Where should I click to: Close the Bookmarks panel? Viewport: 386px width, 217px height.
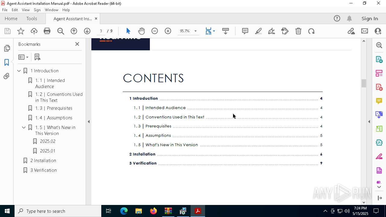click(x=77, y=44)
